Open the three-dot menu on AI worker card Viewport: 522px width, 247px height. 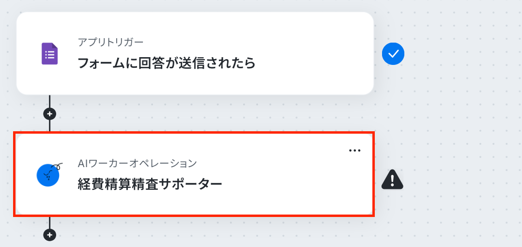point(354,151)
